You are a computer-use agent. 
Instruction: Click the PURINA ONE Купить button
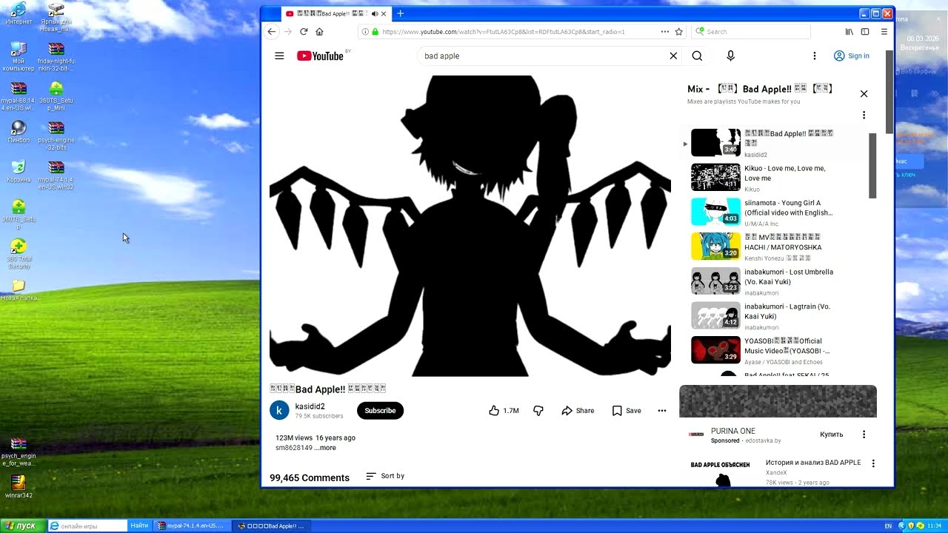832,435
